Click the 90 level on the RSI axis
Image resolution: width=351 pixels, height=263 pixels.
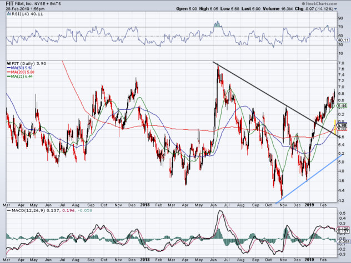tap(340, 18)
